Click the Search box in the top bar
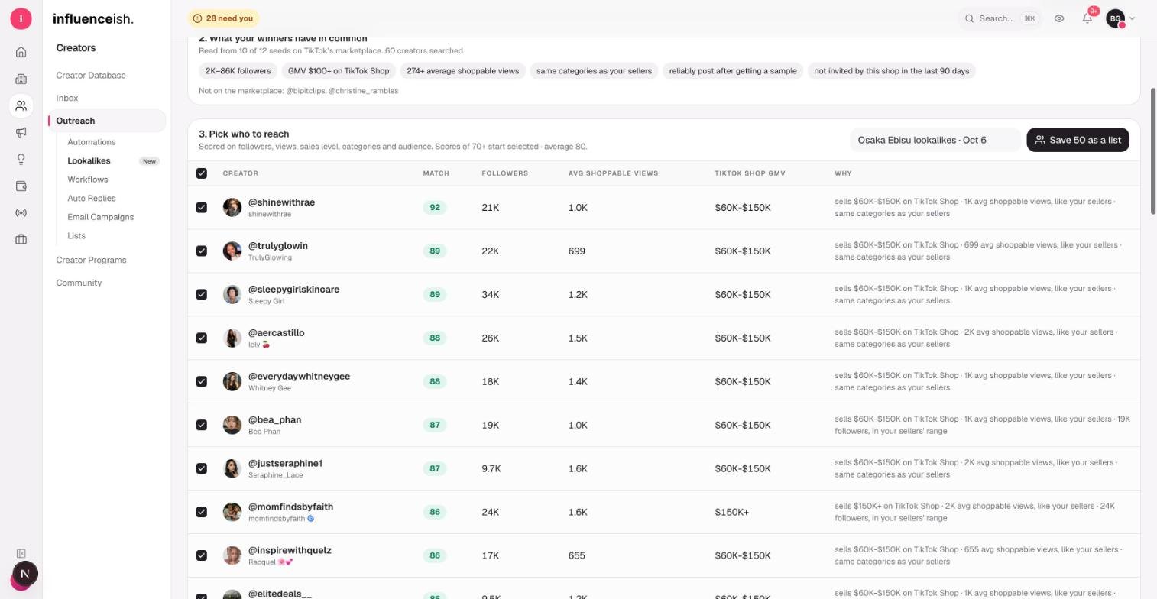The height and width of the screenshot is (599, 1157). (x=1000, y=18)
